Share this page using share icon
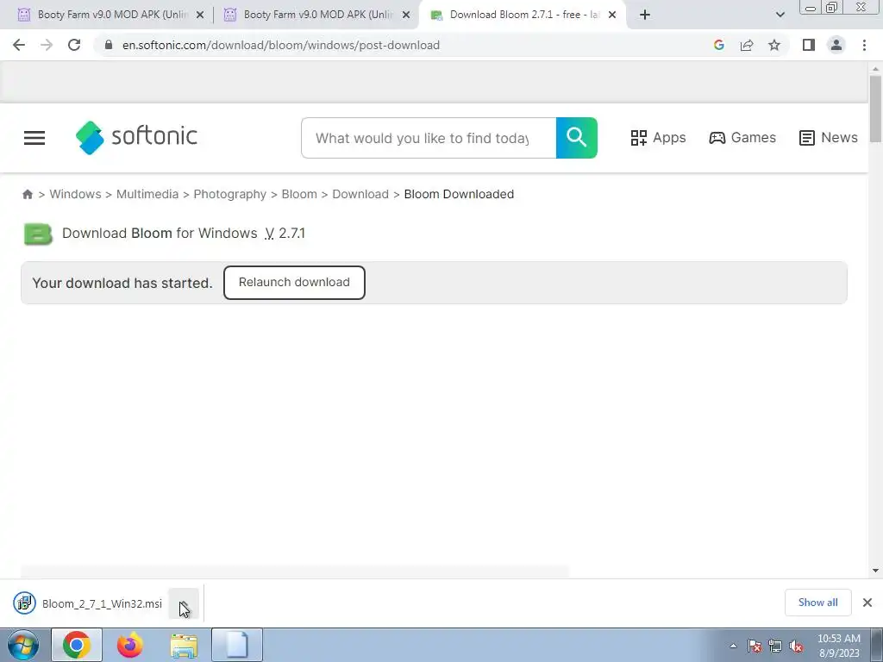The width and height of the screenshot is (883, 662). point(747,45)
